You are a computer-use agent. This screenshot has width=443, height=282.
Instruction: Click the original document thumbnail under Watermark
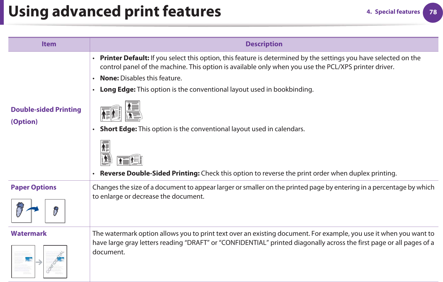click(23, 261)
